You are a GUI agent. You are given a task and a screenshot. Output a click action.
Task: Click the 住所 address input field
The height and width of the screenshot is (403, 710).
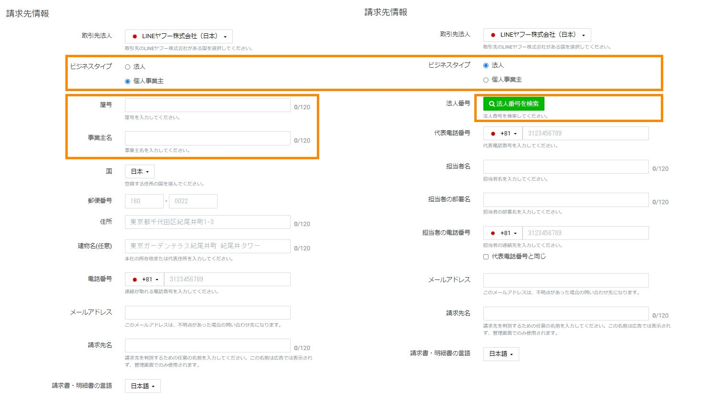pyautogui.click(x=208, y=222)
